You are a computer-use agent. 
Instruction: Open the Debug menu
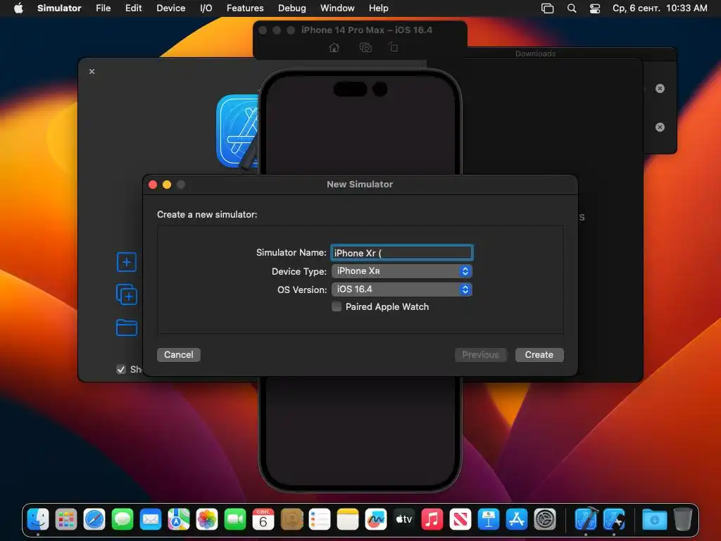click(x=292, y=8)
